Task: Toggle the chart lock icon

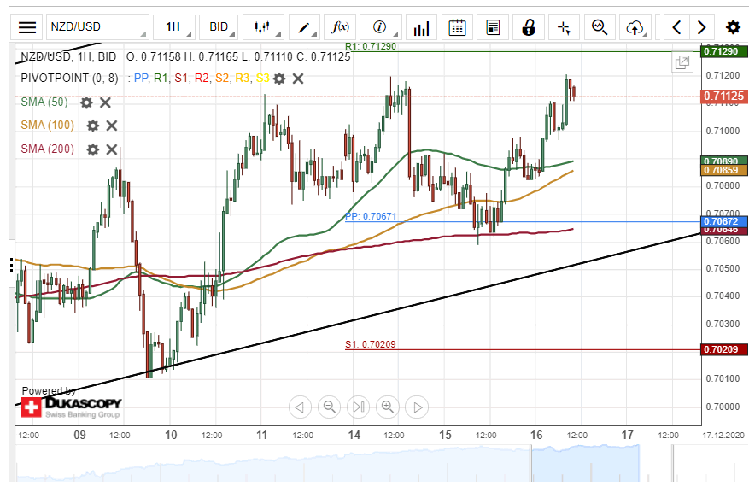Action: click(529, 27)
